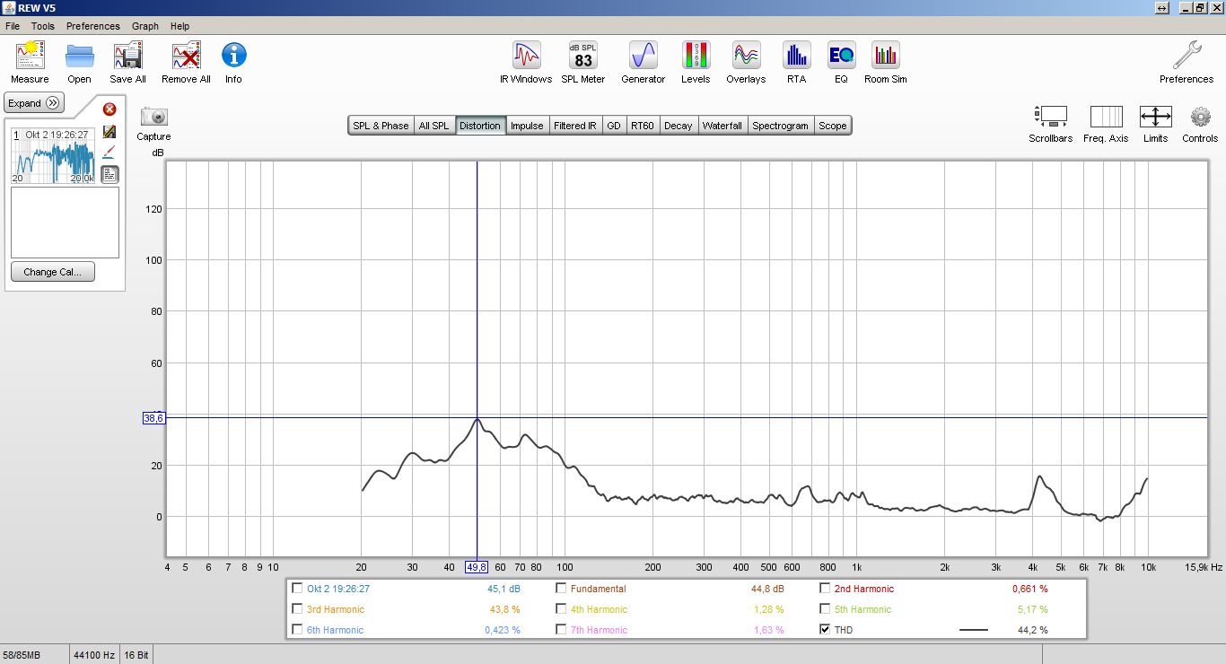
Task: Click the THD value 44,2 %
Action: (x=1032, y=630)
